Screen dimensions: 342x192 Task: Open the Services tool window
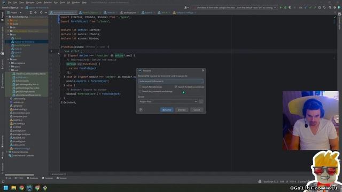[61, 178]
